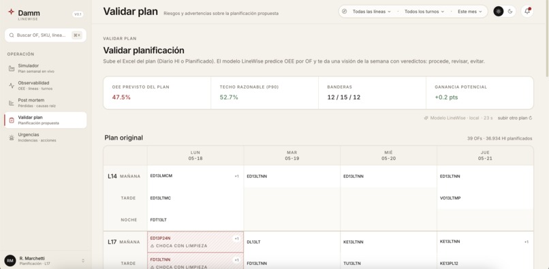This screenshot has width=549, height=269.
Task: Click L14 Wednesday ED13LTNN order
Action: tap(354, 176)
